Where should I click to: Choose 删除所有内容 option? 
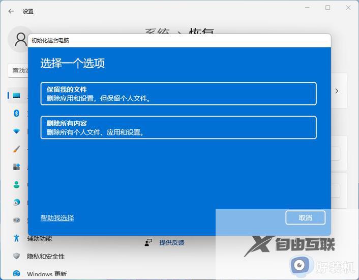click(178, 127)
